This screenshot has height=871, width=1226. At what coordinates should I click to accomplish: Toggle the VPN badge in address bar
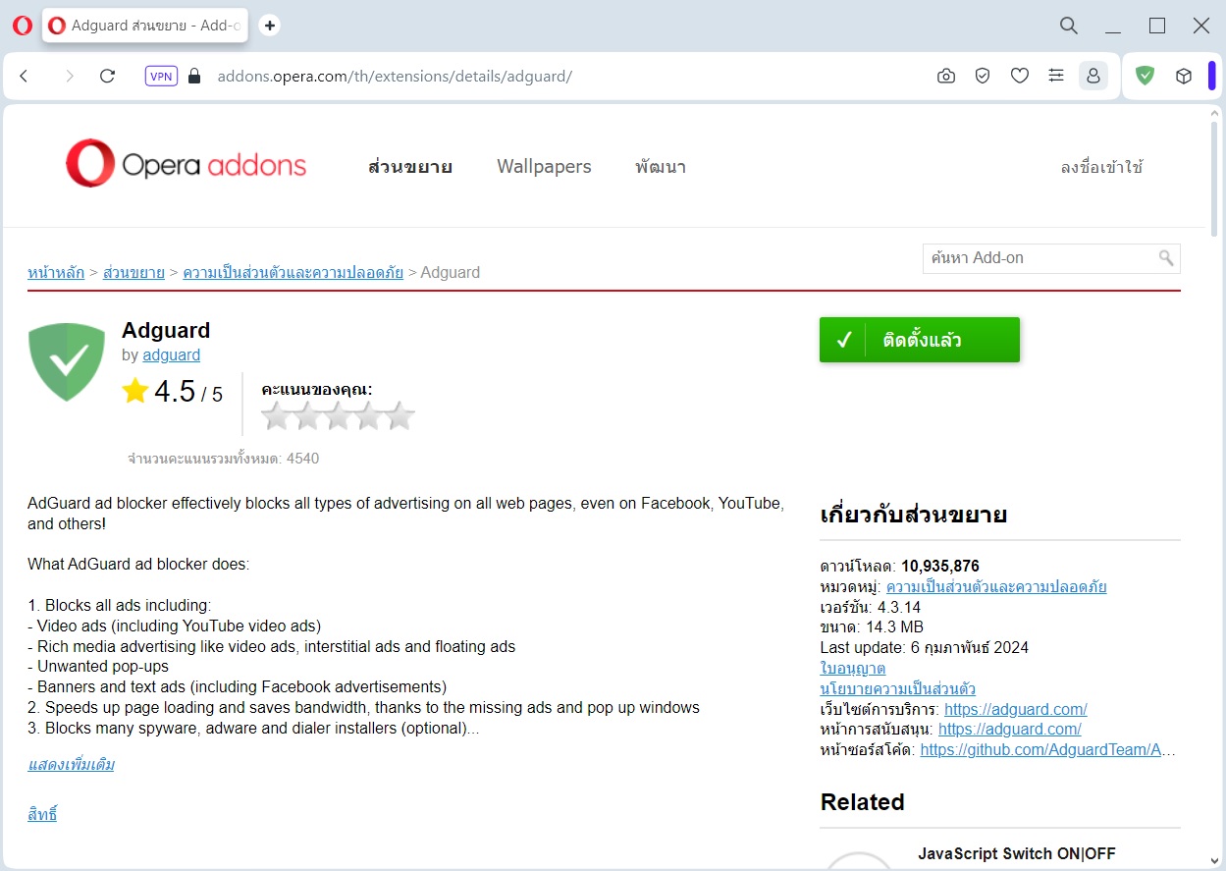coord(161,76)
